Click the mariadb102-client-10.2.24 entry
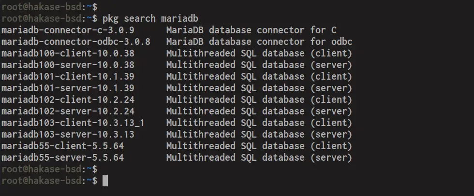Screen dimensions: 474x196 click(x=68, y=99)
